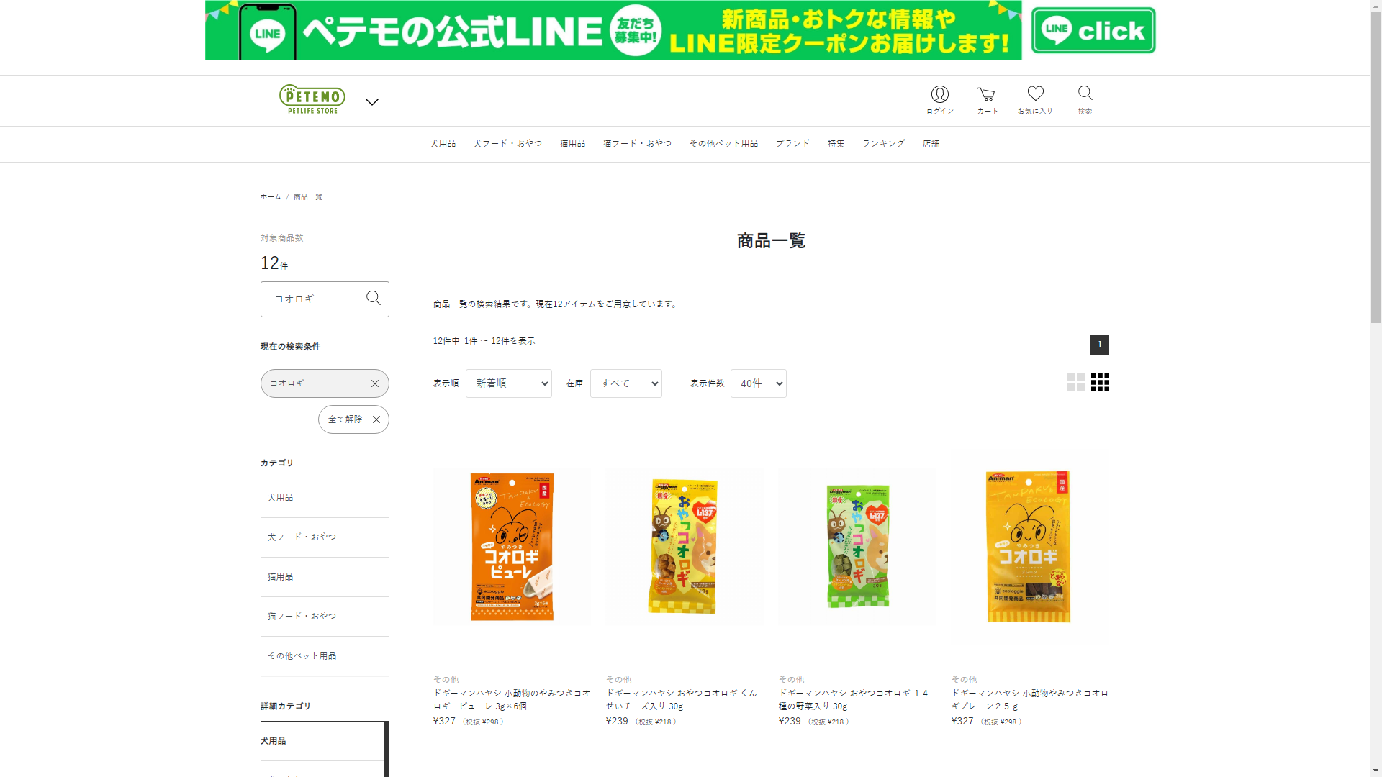This screenshot has height=777, width=1382.
Task: Switch to large grid view icon
Action: pos(1075,383)
